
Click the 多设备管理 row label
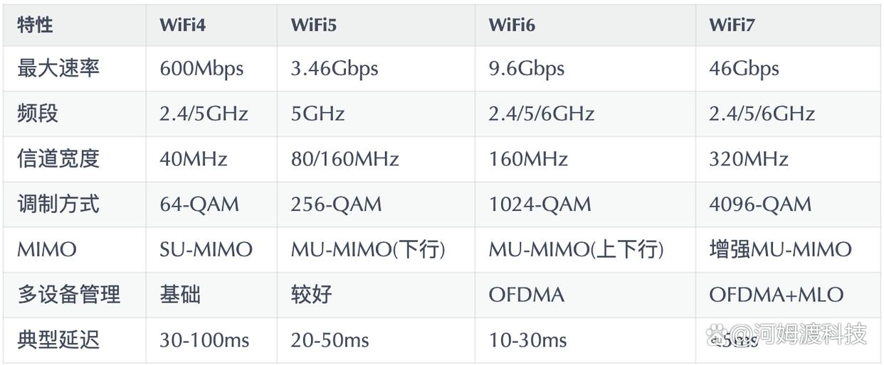click(69, 295)
